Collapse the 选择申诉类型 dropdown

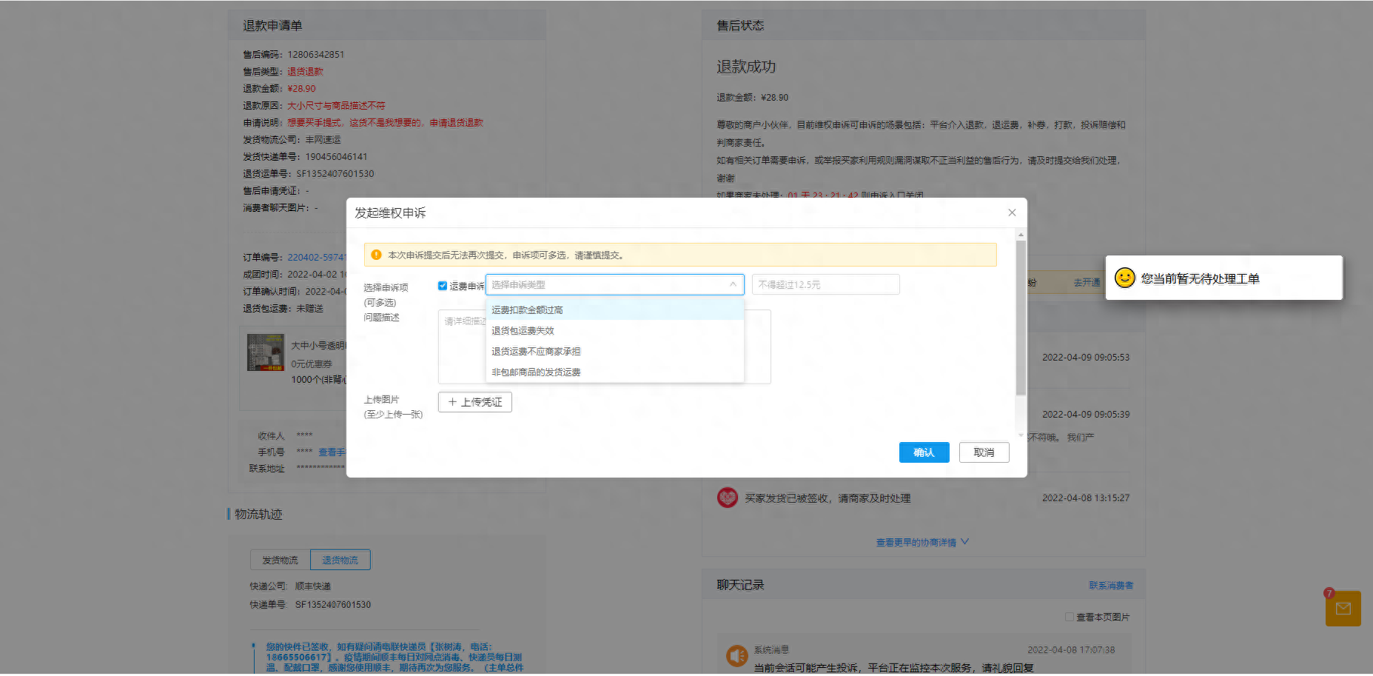[733, 284]
